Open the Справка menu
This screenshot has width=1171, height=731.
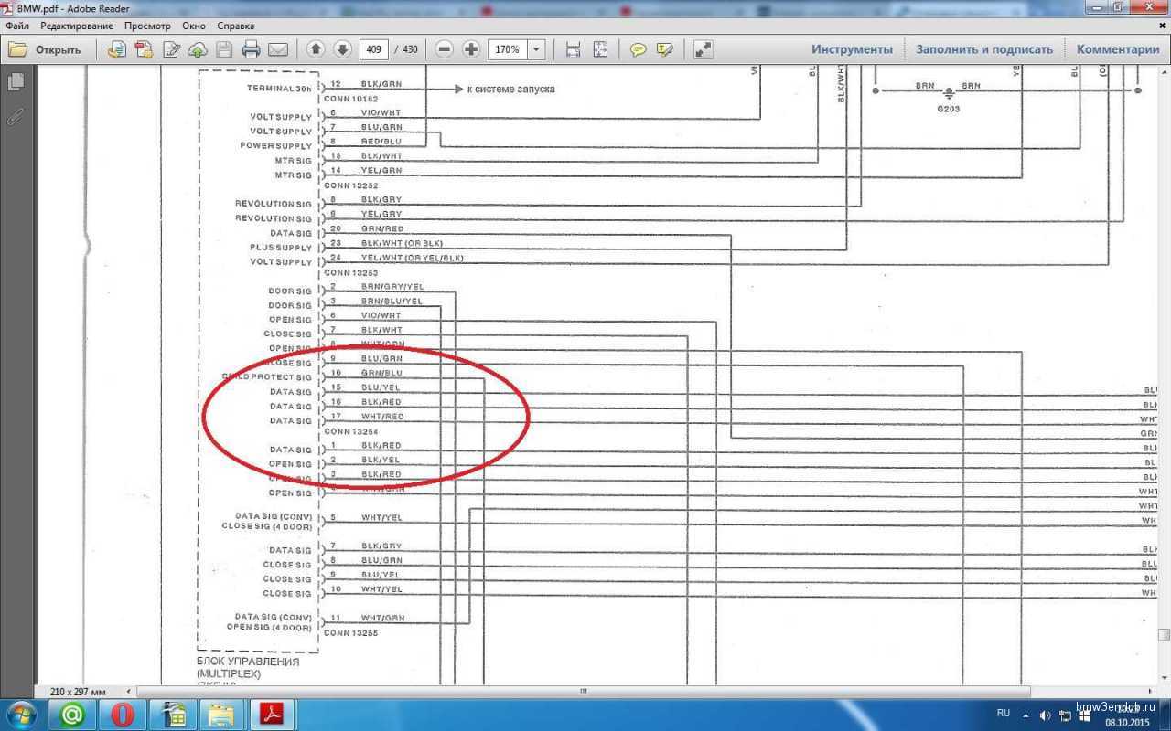tap(236, 26)
